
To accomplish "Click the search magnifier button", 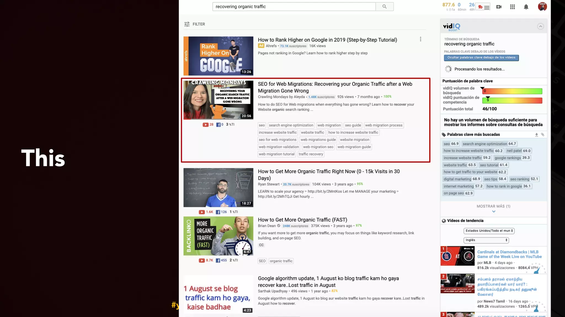I will pyautogui.click(x=385, y=7).
